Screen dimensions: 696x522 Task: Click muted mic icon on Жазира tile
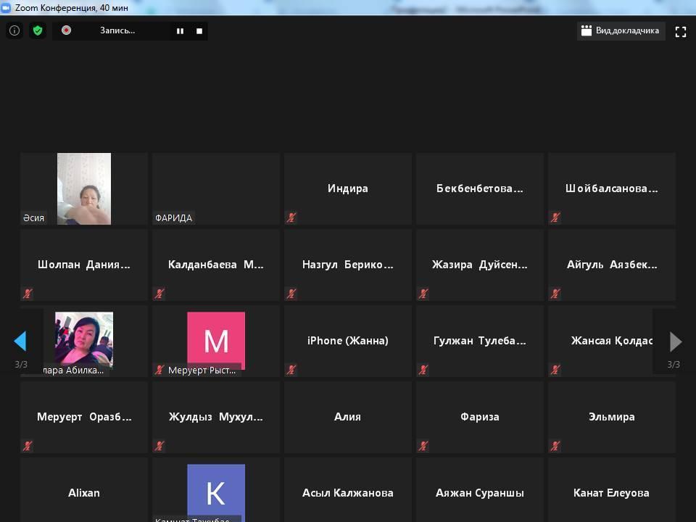click(423, 294)
